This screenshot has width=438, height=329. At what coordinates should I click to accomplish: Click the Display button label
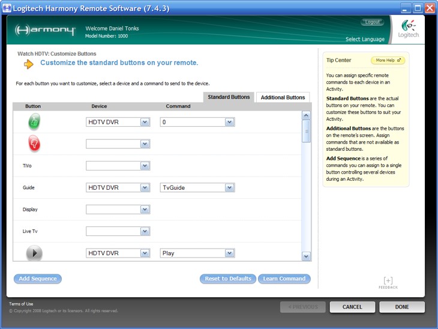(x=30, y=210)
